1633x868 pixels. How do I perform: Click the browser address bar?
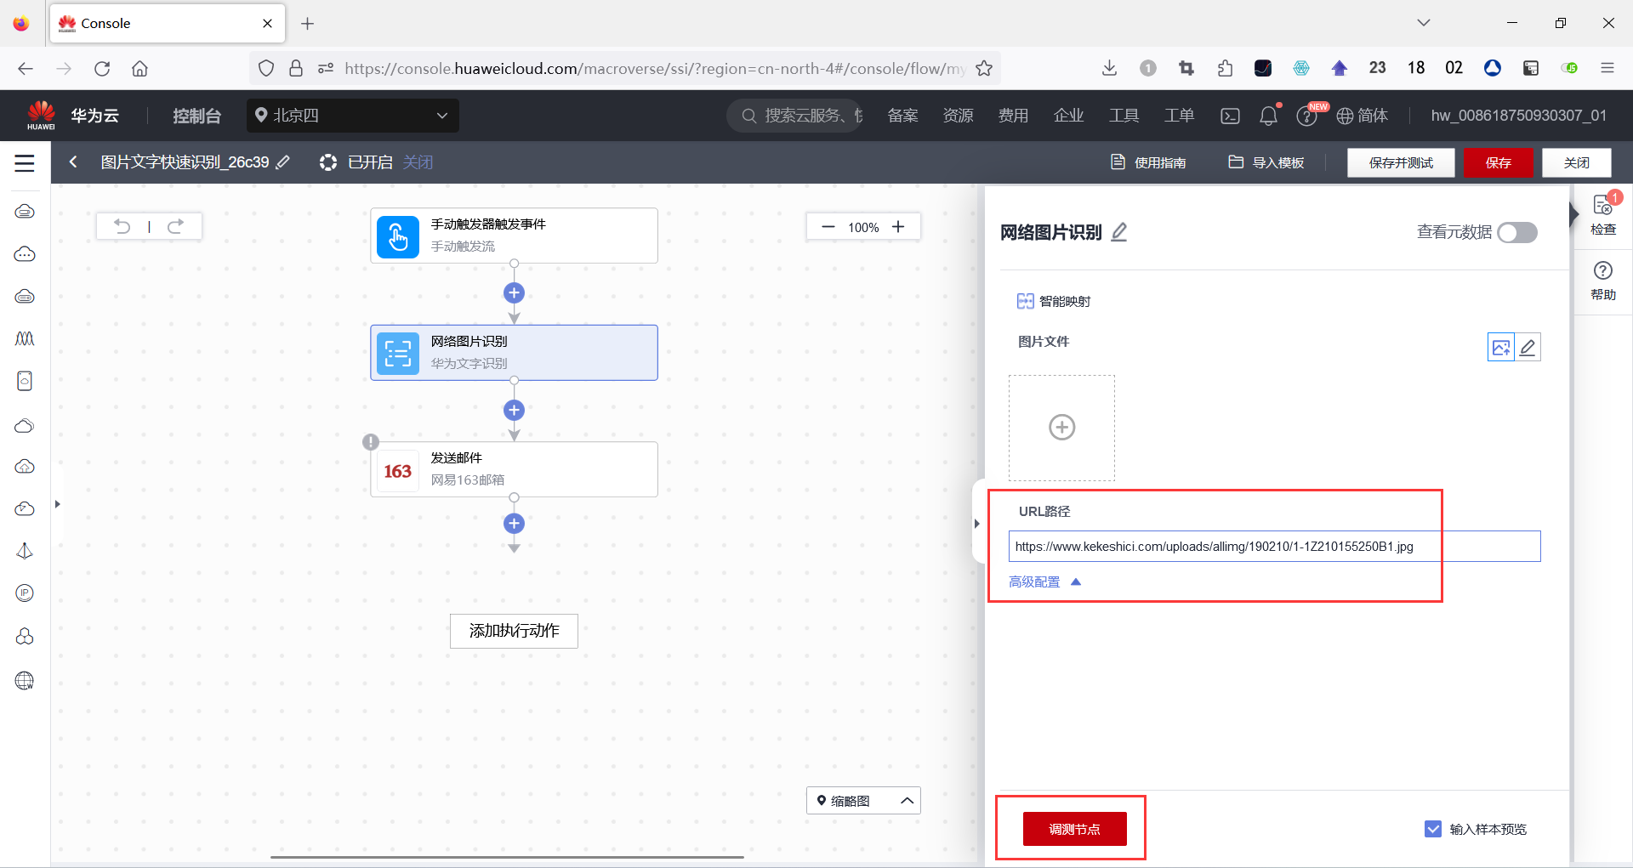655,68
